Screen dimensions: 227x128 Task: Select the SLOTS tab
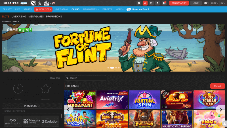coord(5,17)
